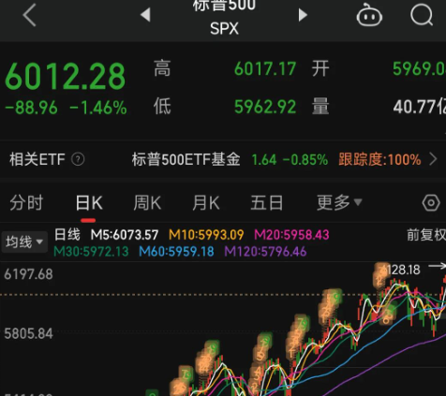The height and width of the screenshot is (396, 446).
Task: Tap the M60:5959.18 moving average label
Action: point(176,252)
